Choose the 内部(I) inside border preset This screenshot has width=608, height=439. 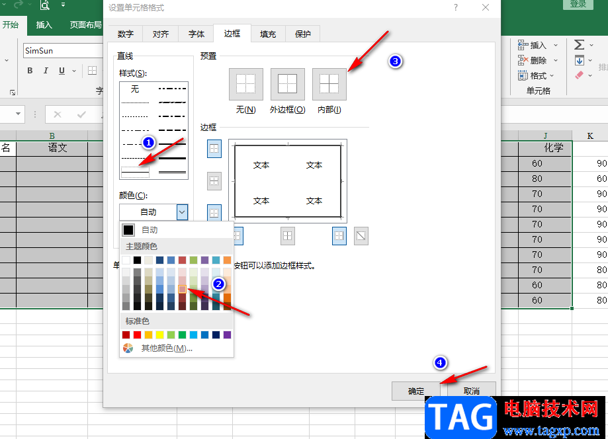[329, 85]
